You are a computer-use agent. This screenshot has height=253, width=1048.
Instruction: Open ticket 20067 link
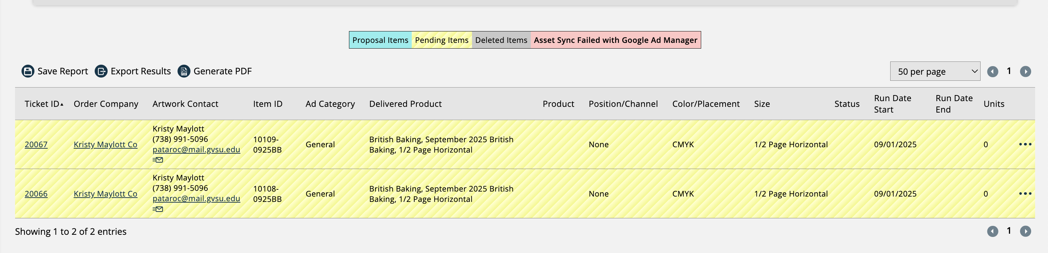pyautogui.click(x=36, y=145)
